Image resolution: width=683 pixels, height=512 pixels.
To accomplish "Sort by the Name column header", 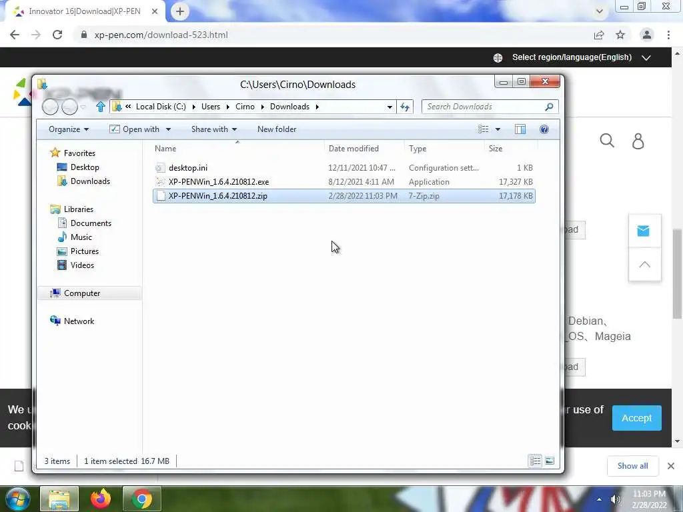I will (237, 149).
